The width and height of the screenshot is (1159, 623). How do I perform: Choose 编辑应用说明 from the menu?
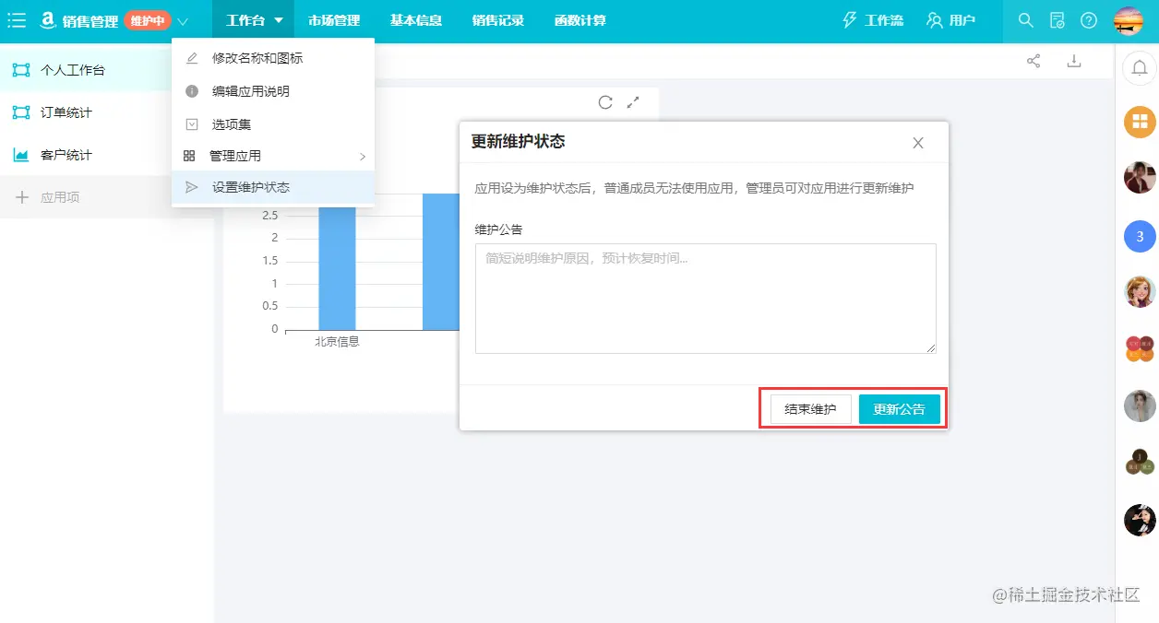click(273, 91)
